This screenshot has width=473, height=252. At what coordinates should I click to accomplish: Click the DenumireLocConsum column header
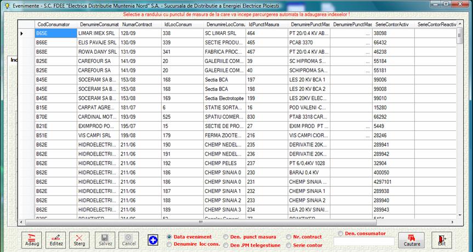[225, 25]
